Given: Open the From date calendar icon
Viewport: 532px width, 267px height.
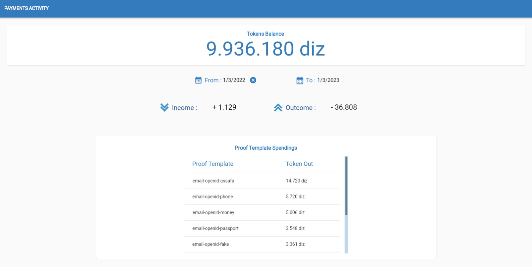Looking at the screenshot, I should pos(198,80).
